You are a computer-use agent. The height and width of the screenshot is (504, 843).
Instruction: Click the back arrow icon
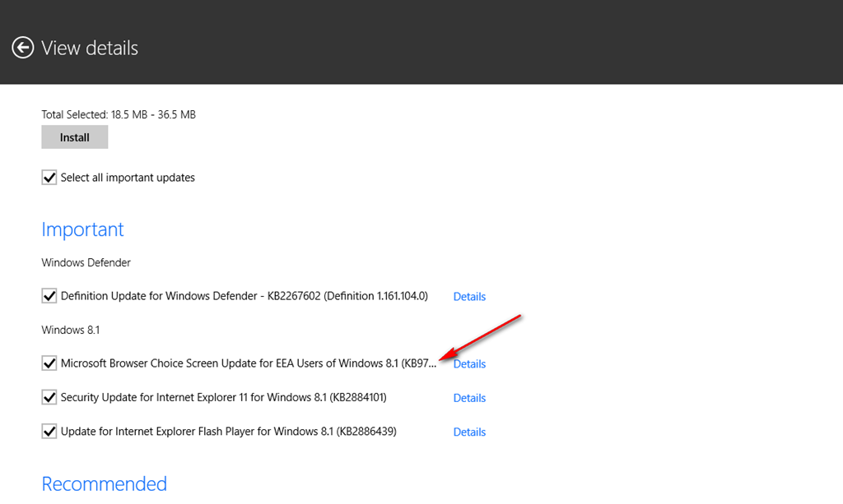click(x=23, y=49)
